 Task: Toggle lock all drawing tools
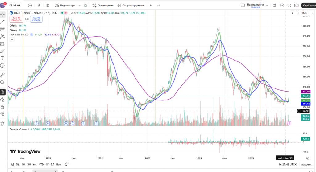[x=2, y=107]
